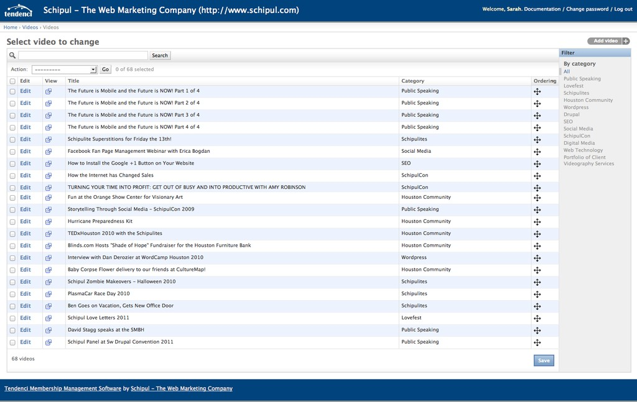Filter videos by Houston Community
637x402 pixels.
588,100
